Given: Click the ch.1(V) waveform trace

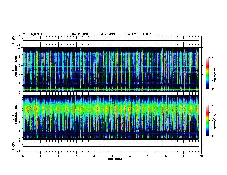Looking at the screenshot, I should pos(111,41).
